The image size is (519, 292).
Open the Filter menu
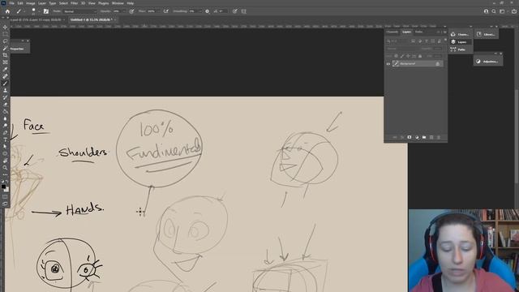tap(74, 3)
